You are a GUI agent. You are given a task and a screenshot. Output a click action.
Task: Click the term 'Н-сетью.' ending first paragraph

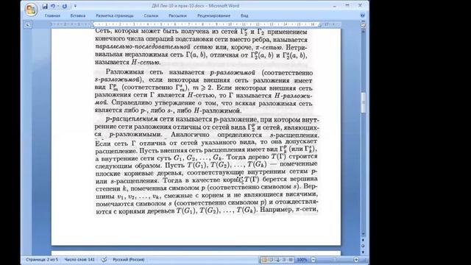tap(146, 63)
